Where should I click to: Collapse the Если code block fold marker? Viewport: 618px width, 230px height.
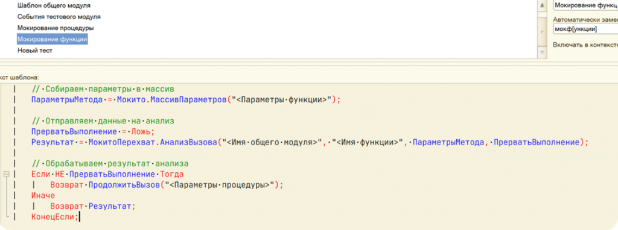[6, 174]
